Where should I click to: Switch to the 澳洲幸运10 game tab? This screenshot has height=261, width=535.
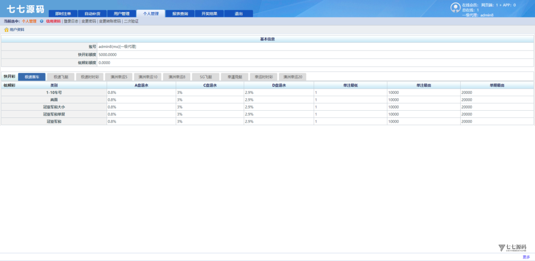[147, 77]
